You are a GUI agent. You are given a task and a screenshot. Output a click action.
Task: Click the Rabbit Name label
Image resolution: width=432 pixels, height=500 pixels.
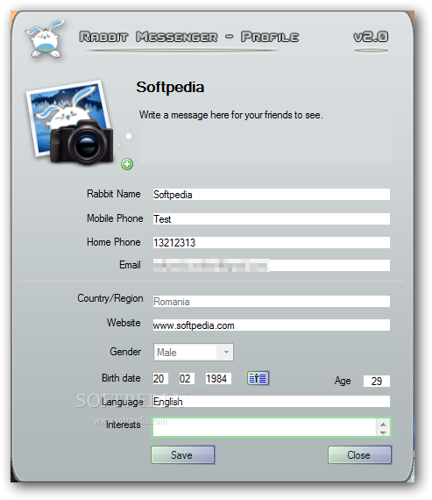pos(114,194)
